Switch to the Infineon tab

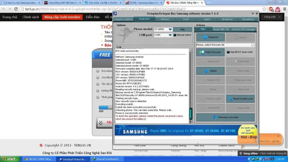click(x=165, y=19)
